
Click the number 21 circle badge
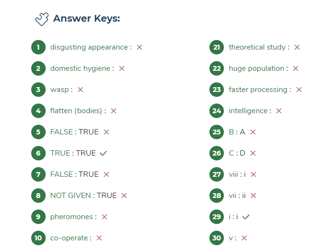click(x=217, y=47)
